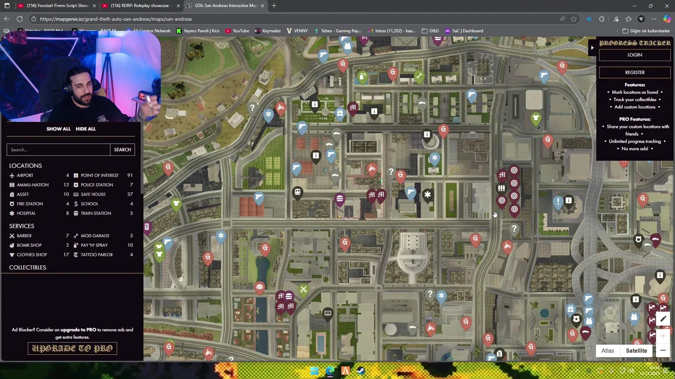Click the Upgrade to Pro banner
The image size is (675, 379).
pyautogui.click(x=72, y=348)
